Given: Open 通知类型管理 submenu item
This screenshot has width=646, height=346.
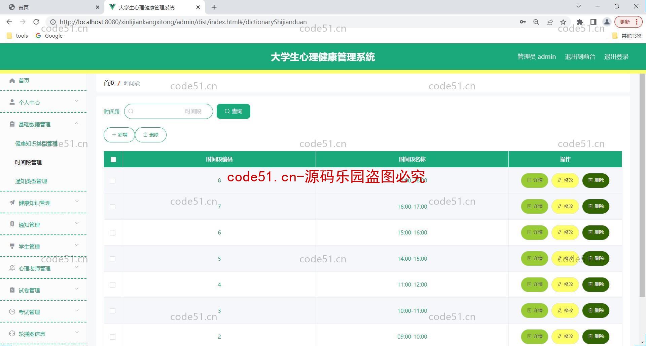Looking at the screenshot, I should [31, 181].
